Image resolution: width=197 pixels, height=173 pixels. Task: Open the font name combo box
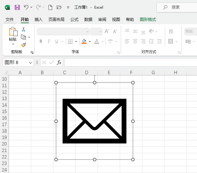tap(63, 32)
